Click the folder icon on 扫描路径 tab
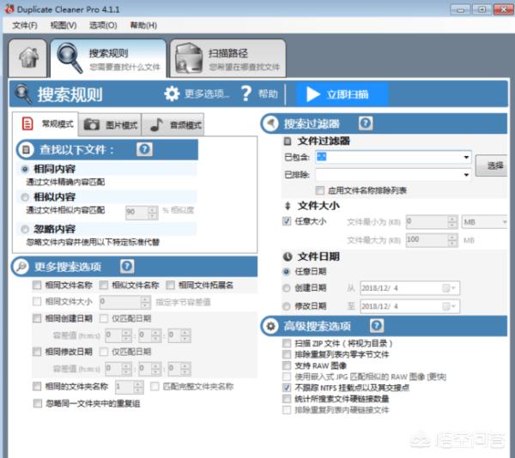 [189, 58]
